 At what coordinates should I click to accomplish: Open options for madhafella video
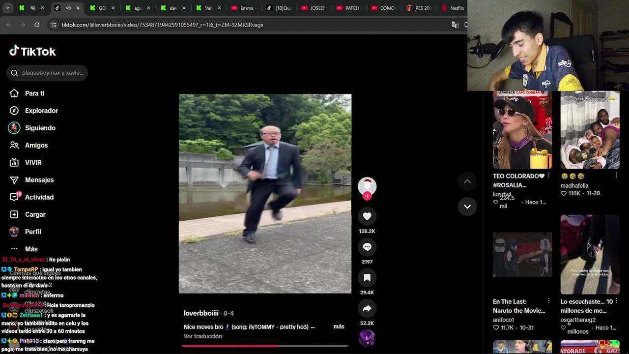pos(616,176)
